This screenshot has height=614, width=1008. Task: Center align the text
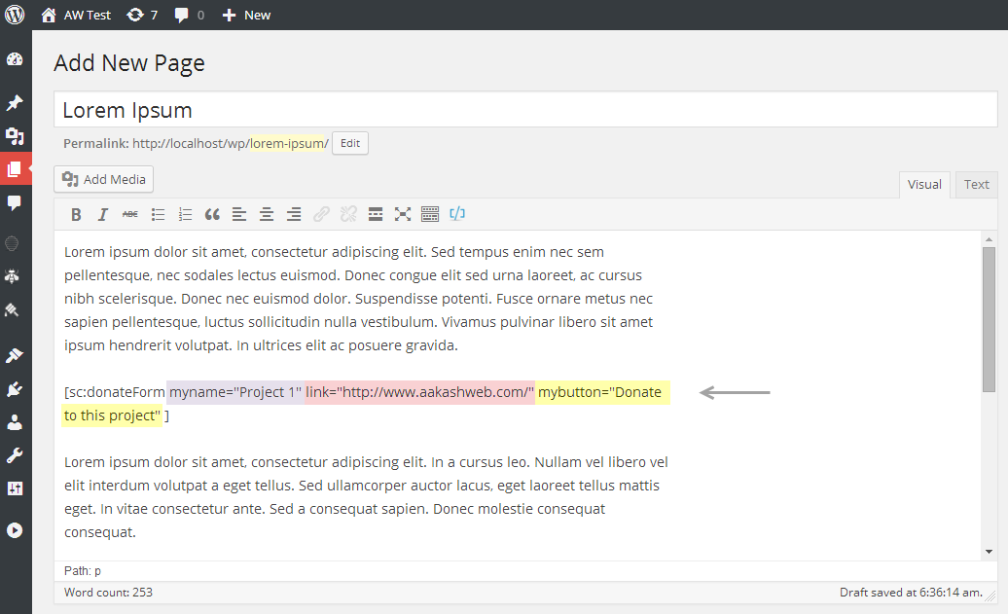267,215
